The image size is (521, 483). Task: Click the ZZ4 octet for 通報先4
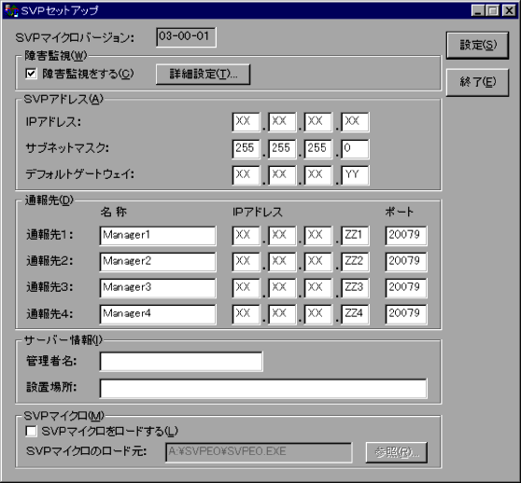(x=355, y=314)
